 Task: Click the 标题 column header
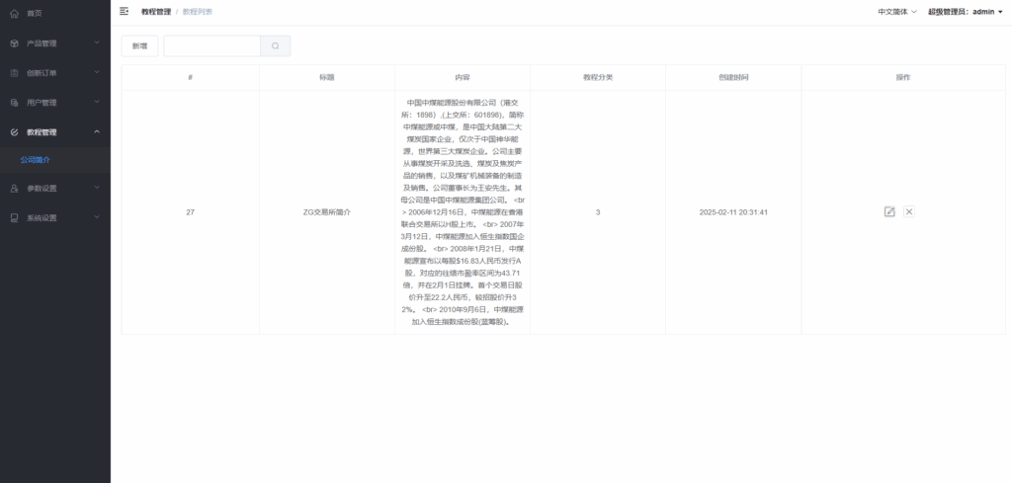click(x=326, y=77)
